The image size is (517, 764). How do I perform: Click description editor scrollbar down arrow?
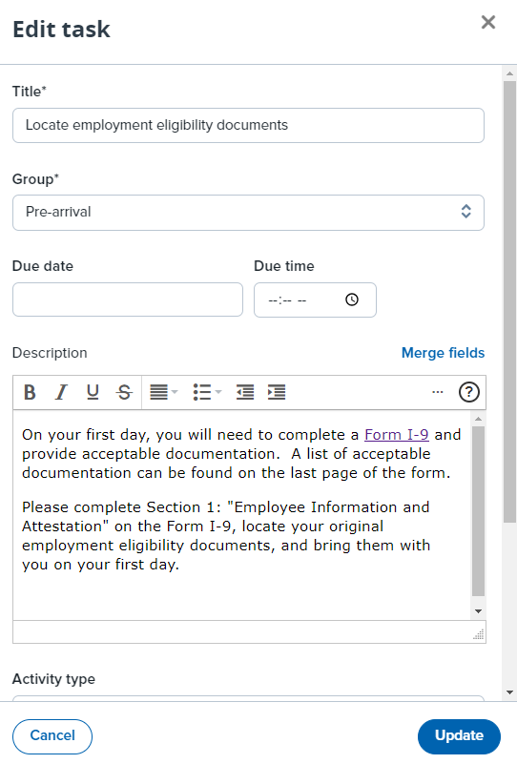pos(478,611)
